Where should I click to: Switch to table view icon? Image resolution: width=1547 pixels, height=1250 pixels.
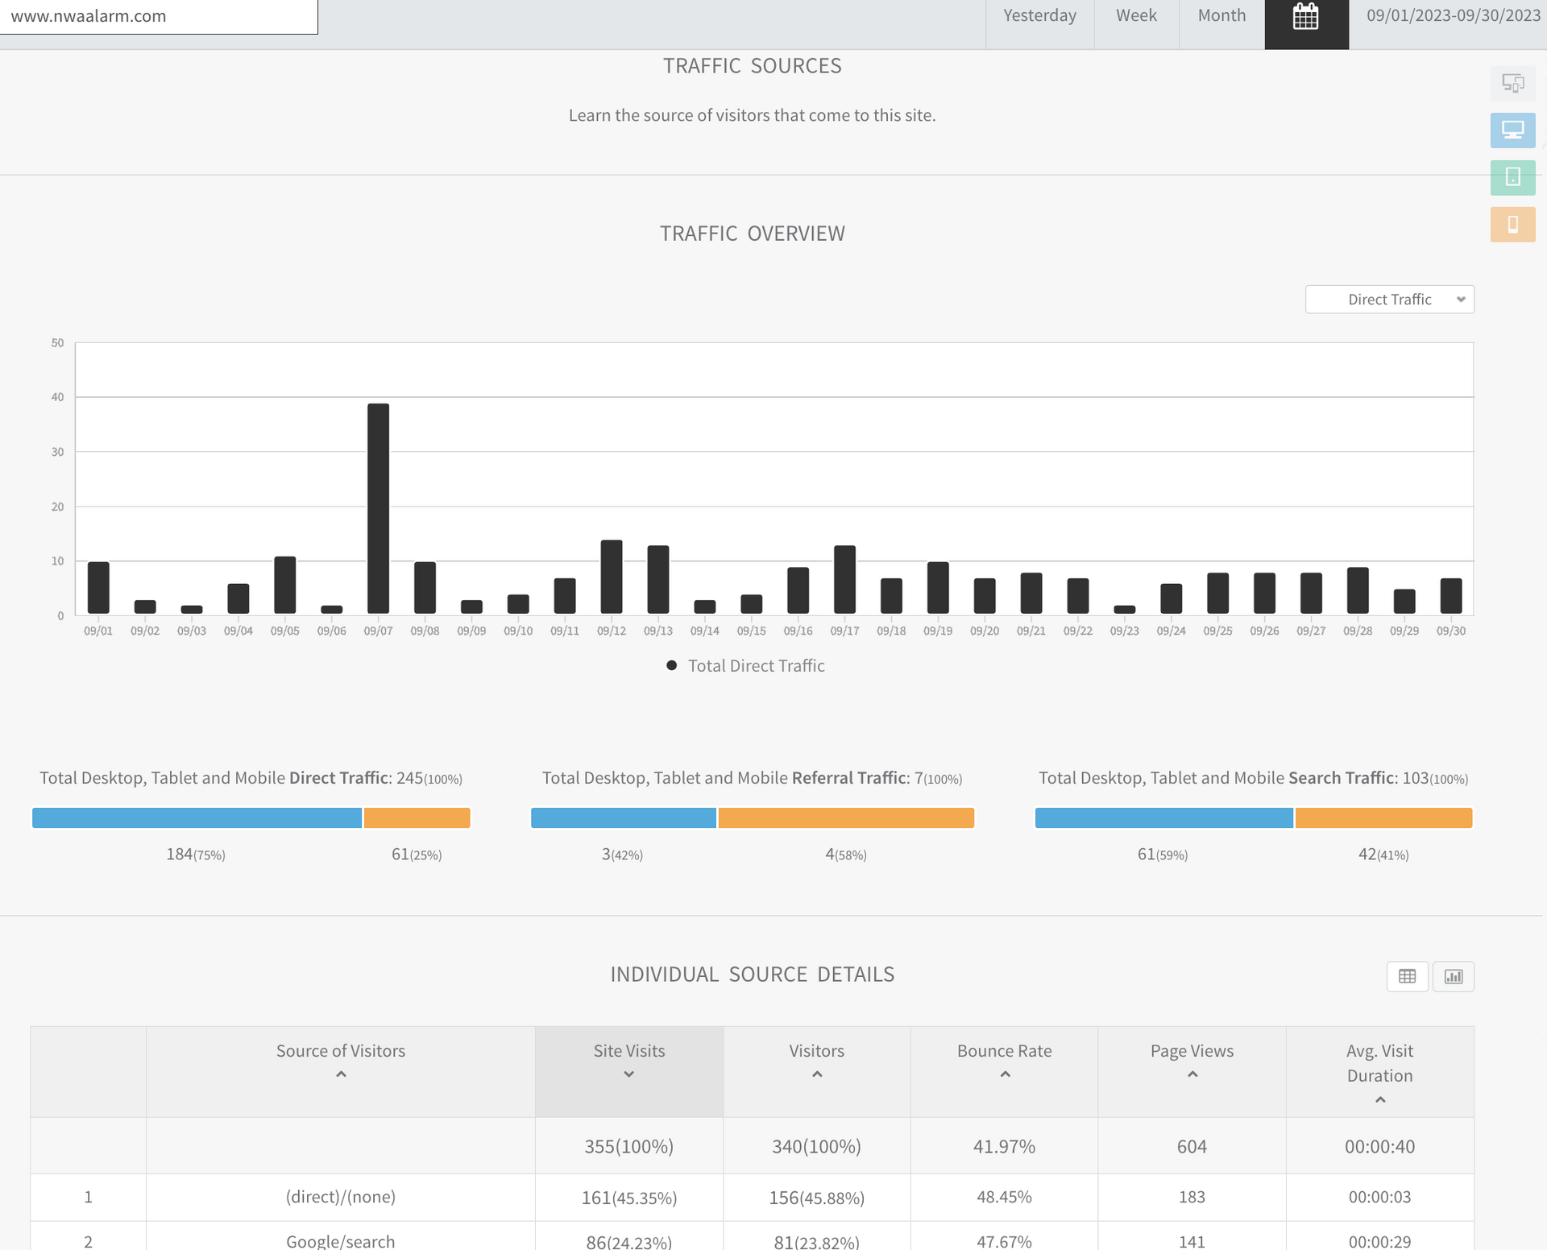pos(1407,976)
